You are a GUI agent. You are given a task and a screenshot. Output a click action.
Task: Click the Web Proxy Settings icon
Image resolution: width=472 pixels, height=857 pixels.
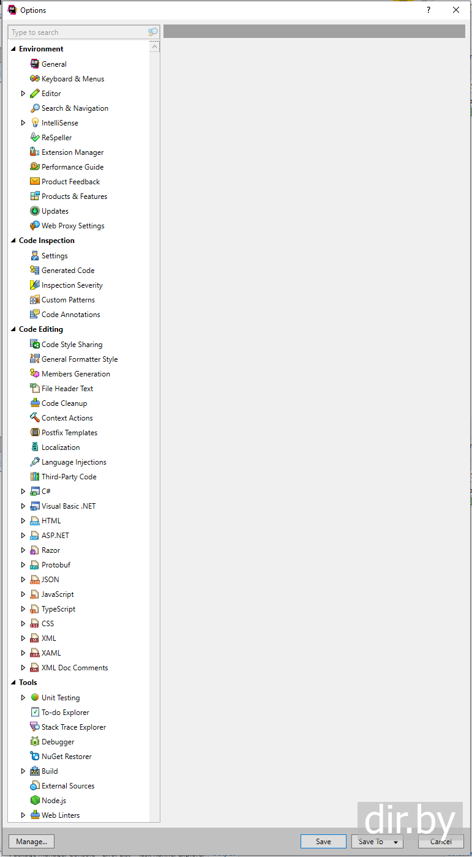(x=35, y=225)
